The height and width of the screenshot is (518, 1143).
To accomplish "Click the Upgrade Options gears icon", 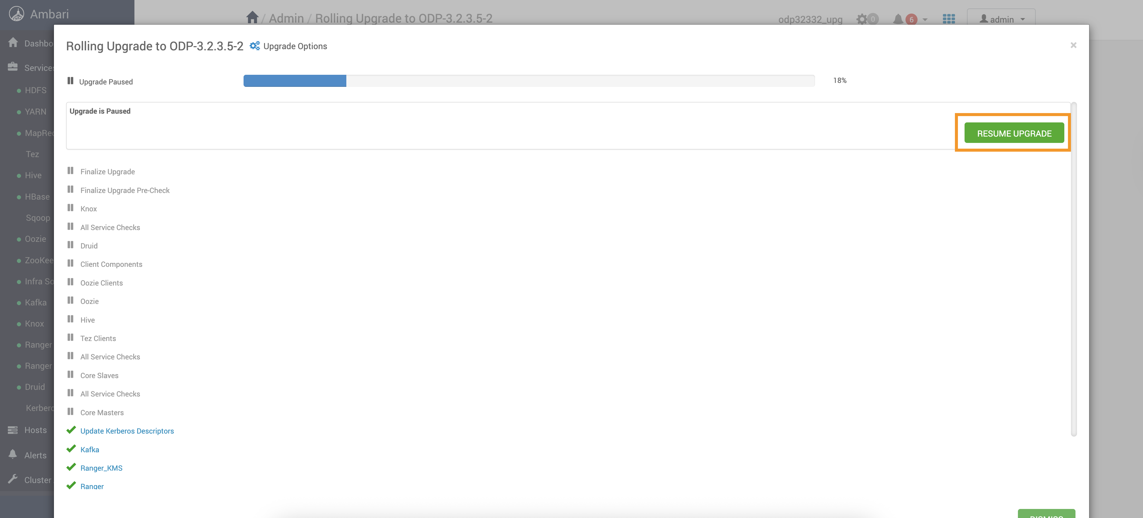I will point(254,46).
